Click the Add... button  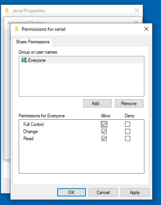coord(97,104)
